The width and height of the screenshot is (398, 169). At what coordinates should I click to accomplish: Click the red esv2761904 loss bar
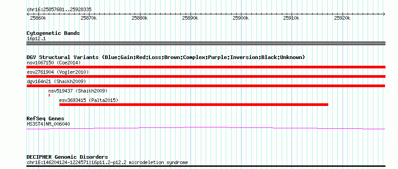tap(206, 76)
